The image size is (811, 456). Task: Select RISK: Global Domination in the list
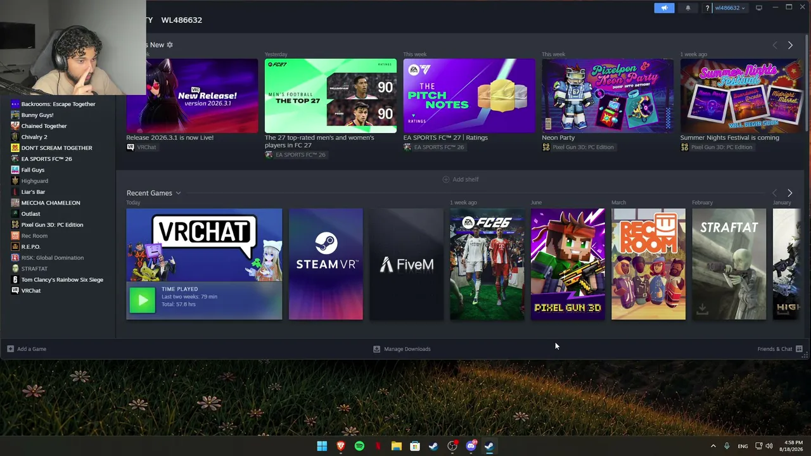click(x=53, y=258)
